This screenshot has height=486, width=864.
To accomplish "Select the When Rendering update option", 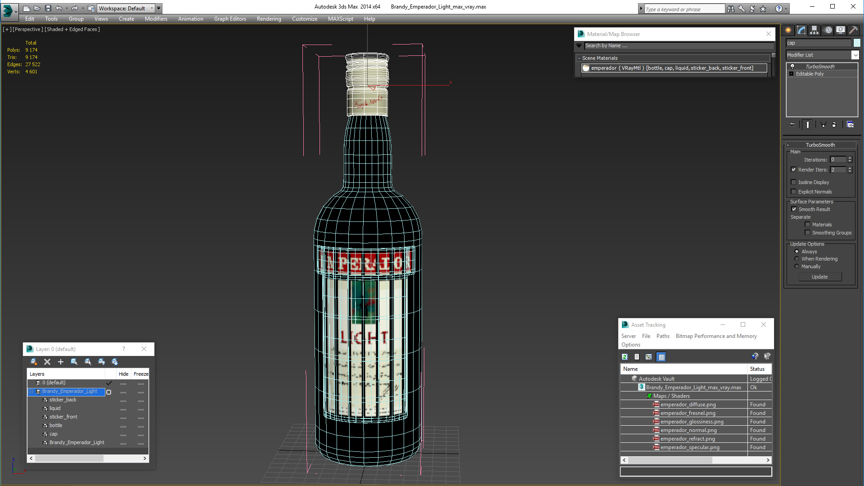I will pos(797,259).
